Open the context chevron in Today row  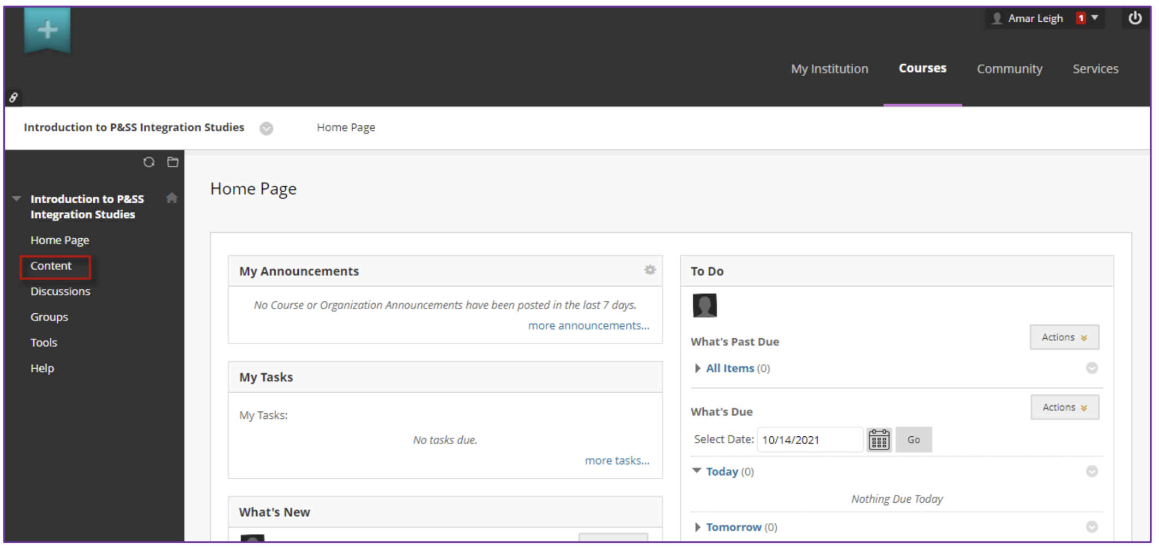pos(1091,471)
